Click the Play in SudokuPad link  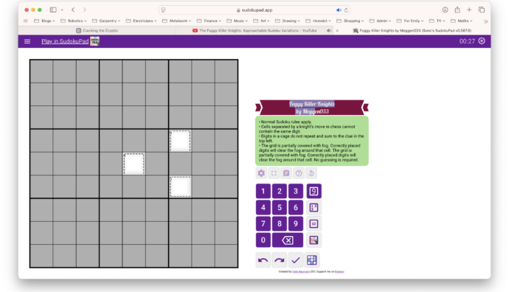pyautogui.click(x=65, y=41)
